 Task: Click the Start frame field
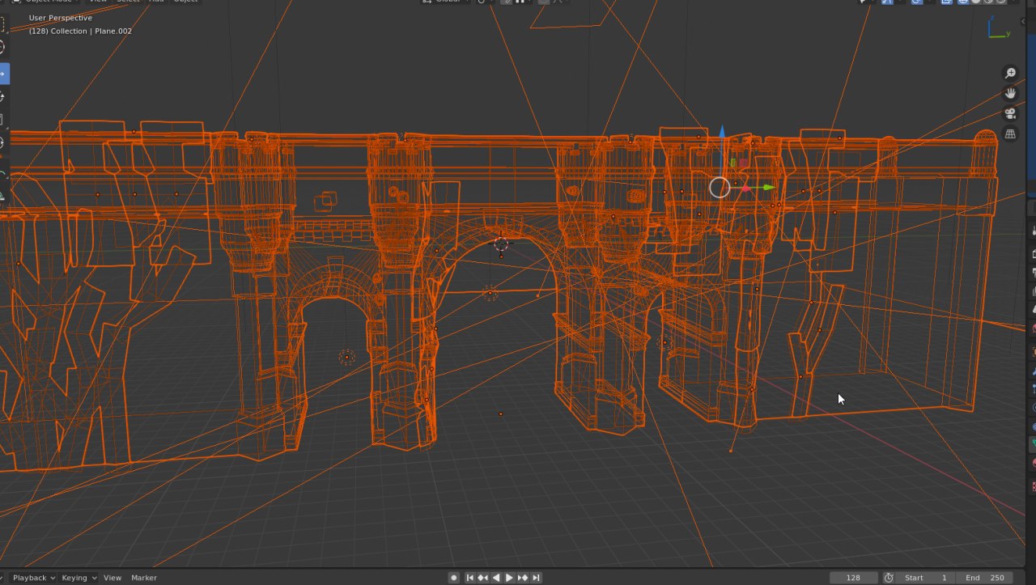tap(926, 578)
